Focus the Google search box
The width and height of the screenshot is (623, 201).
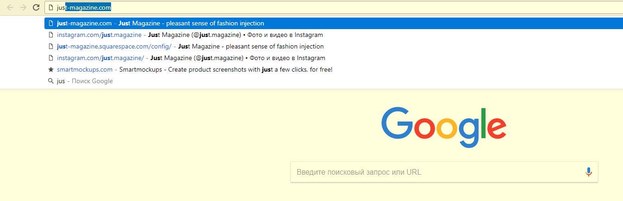[444, 172]
